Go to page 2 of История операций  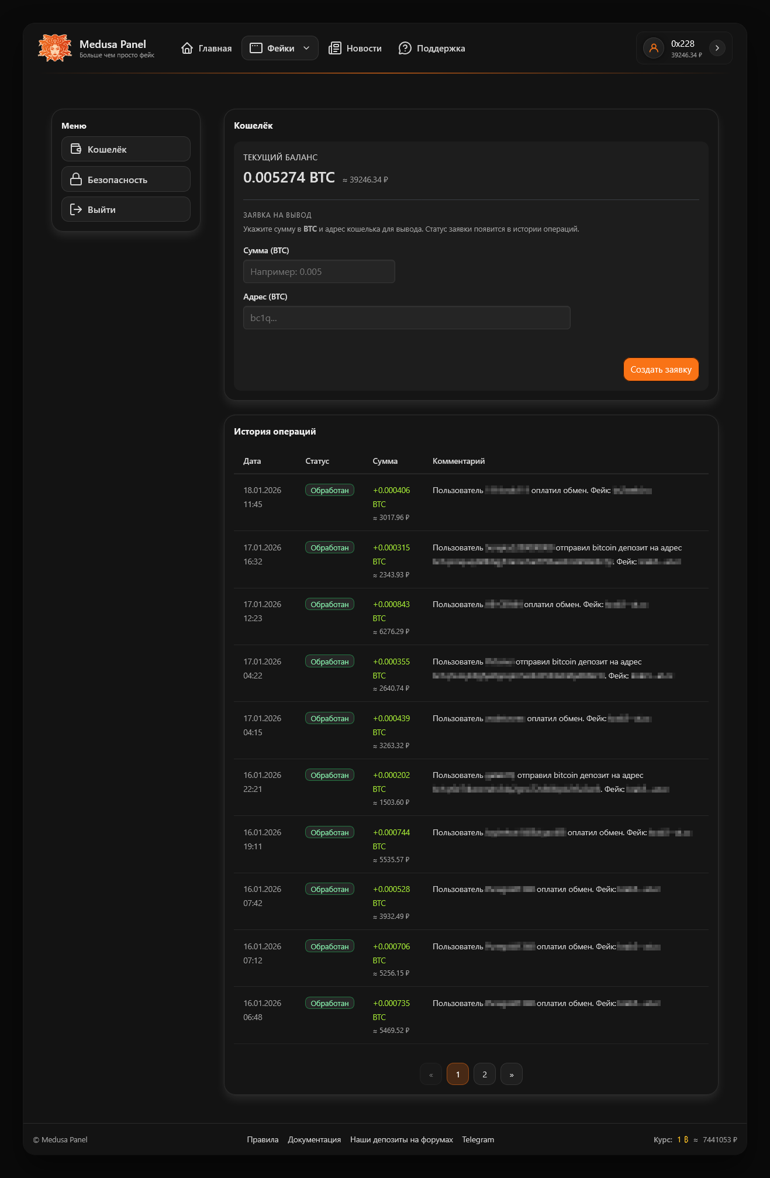(x=485, y=1074)
